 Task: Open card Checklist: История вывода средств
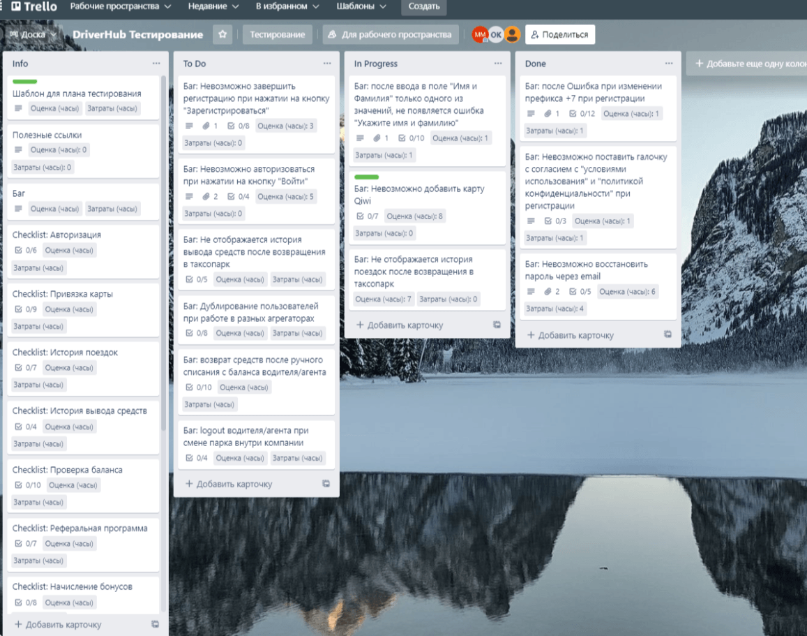[84, 427]
